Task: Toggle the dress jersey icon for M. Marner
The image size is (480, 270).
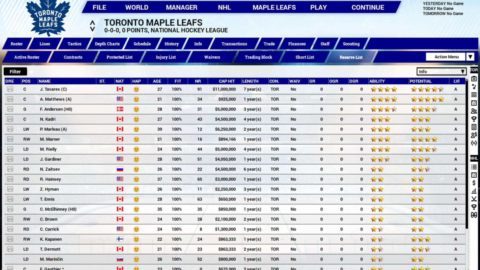Action: pos(10,139)
